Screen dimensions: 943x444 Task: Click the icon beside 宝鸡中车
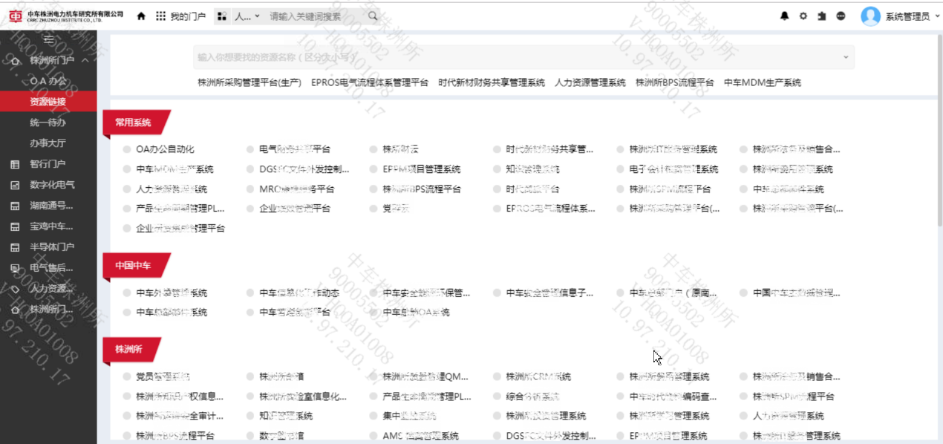click(15, 226)
